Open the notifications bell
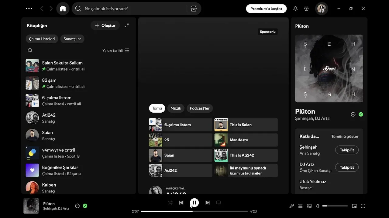The width and height of the screenshot is (389, 218). (x=295, y=9)
